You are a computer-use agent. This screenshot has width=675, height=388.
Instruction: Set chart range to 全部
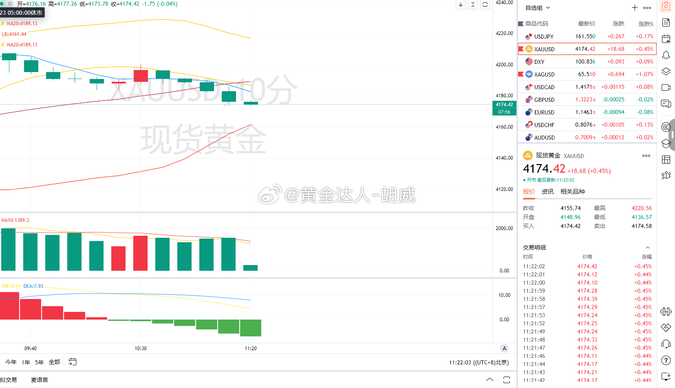[55, 362]
